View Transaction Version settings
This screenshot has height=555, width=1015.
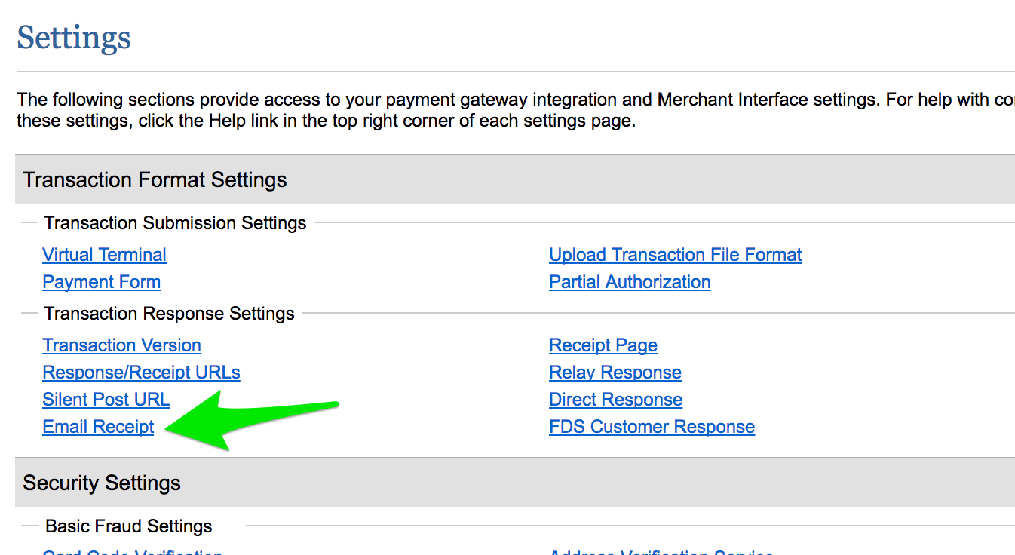[121, 345]
